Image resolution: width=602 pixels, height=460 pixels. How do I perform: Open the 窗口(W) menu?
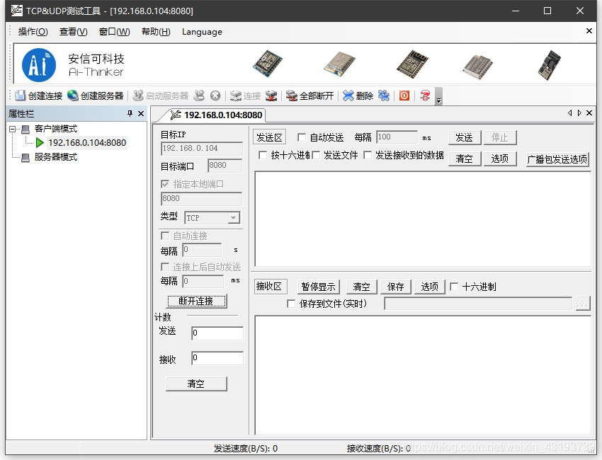click(115, 32)
